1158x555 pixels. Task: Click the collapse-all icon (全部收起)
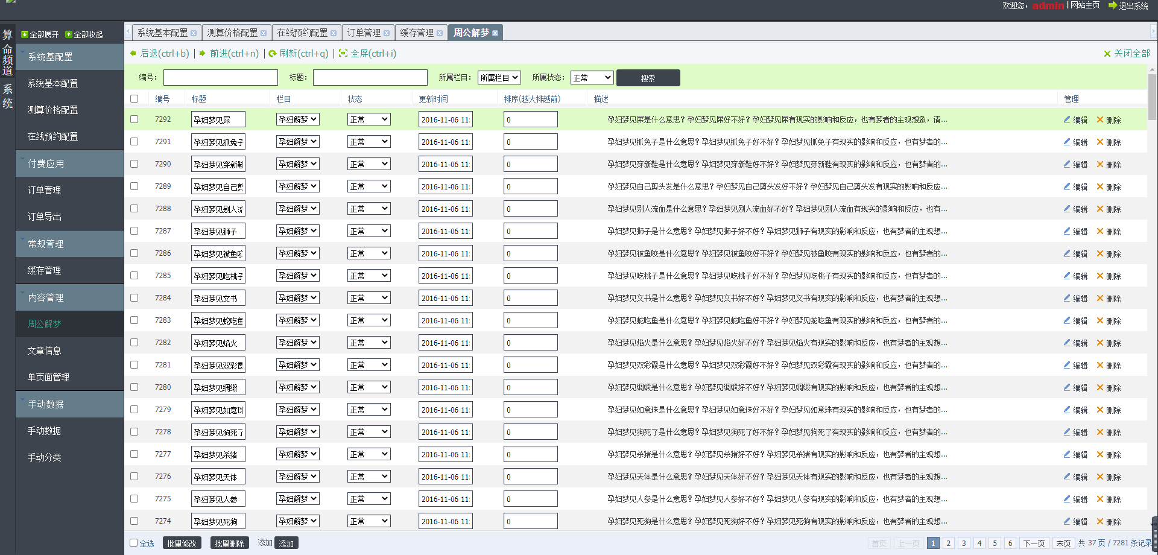(69, 34)
